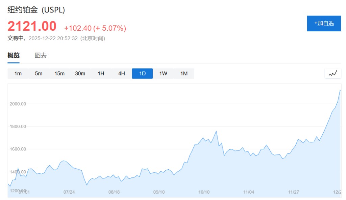Select the active 1D interval

point(142,74)
